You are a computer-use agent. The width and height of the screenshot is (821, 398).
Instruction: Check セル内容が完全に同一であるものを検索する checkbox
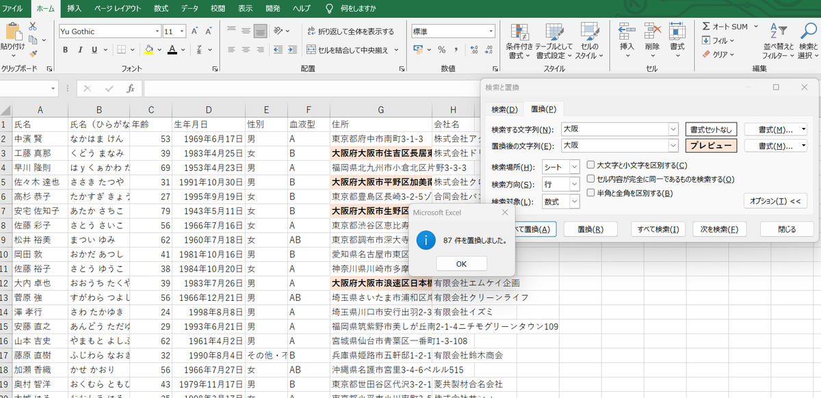pyautogui.click(x=592, y=179)
